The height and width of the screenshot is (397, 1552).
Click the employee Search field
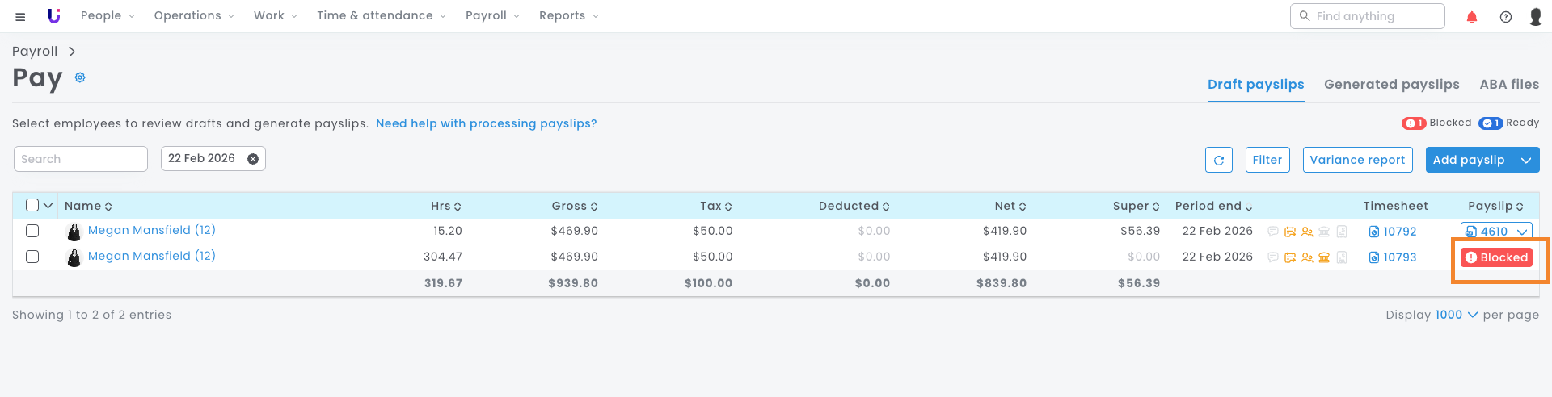(81, 159)
